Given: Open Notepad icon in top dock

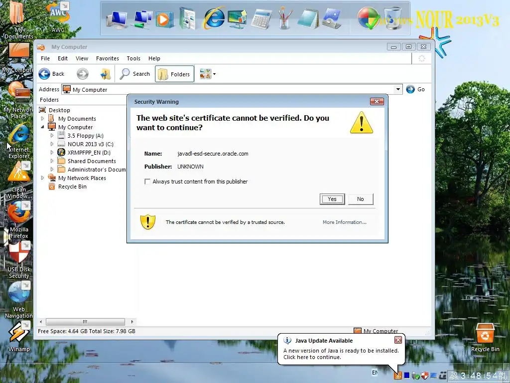Looking at the screenshot, I should pyautogui.click(x=308, y=19).
